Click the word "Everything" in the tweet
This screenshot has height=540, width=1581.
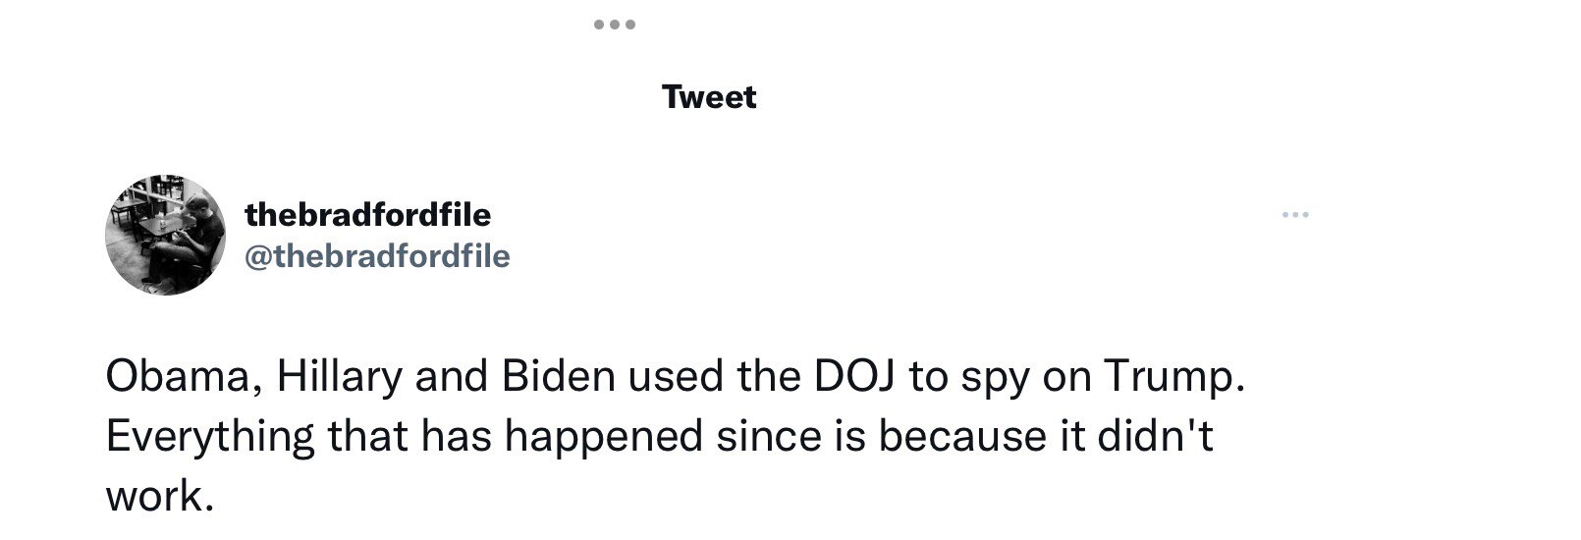click(x=210, y=437)
